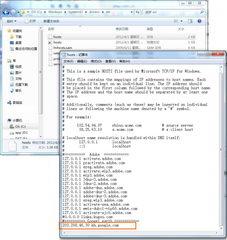The image size is (227, 240).
Task: Open the recent pages dropdown beside Forward
Action: (18, 12)
